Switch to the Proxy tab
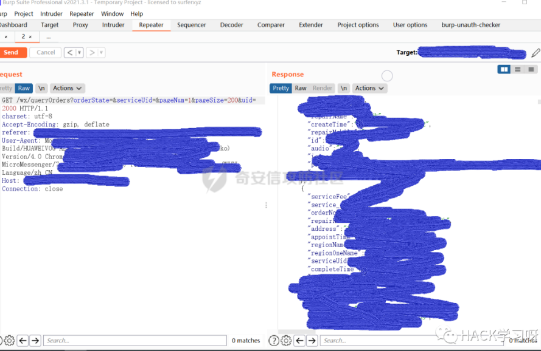 80,25
